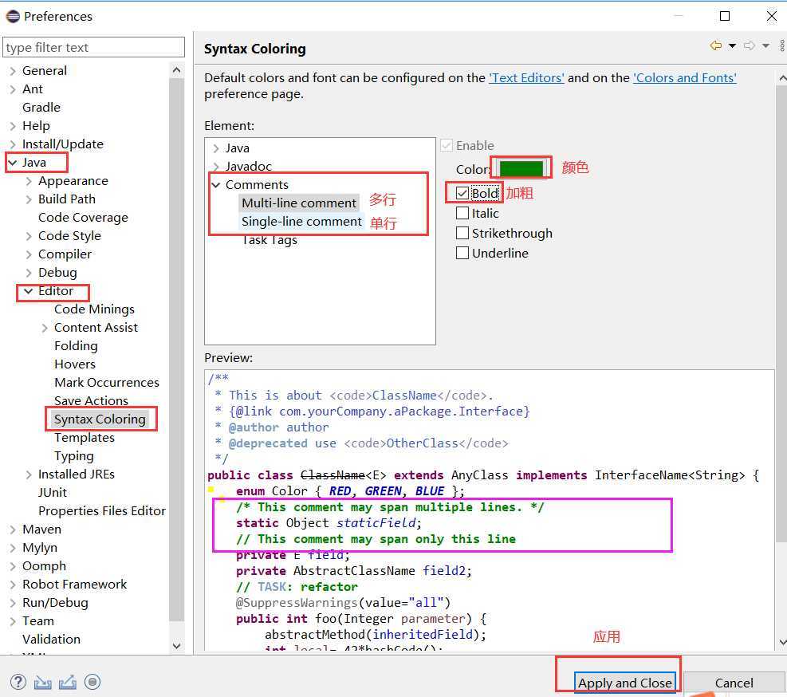787x697 pixels.
Task: Click the Forward navigation arrow
Action: 750,45
